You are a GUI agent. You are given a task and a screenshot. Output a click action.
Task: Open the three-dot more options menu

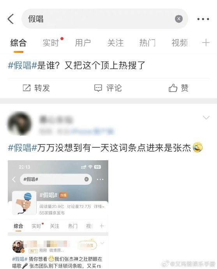(203, 19)
